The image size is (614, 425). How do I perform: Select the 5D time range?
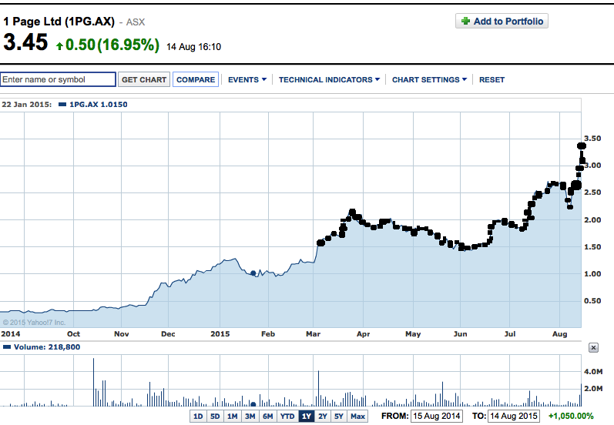click(x=215, y=416)
